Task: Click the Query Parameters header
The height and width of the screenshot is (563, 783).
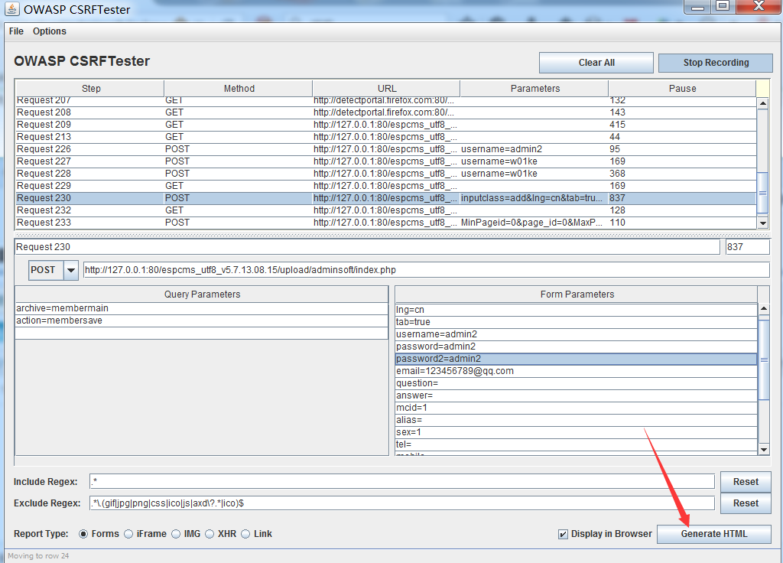Action: 202,295
